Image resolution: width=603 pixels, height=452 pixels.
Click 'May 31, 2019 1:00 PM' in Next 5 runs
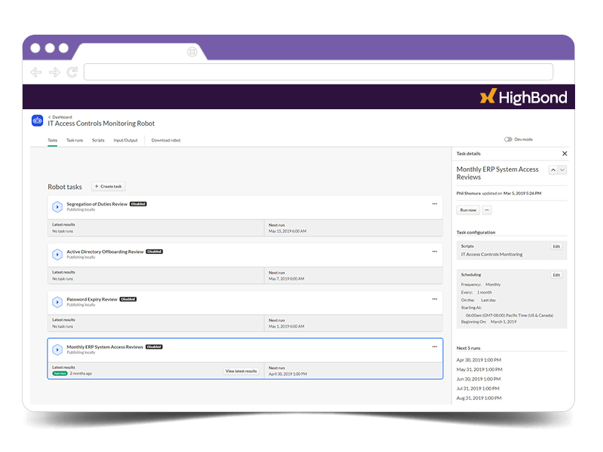click(x=479, y=370)
